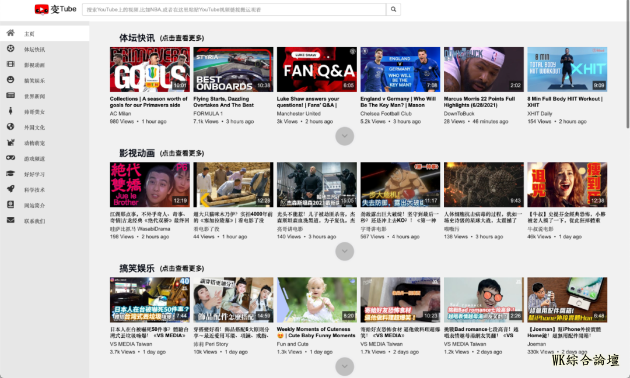Click the home icon in sidebar

tap(10, 33)
